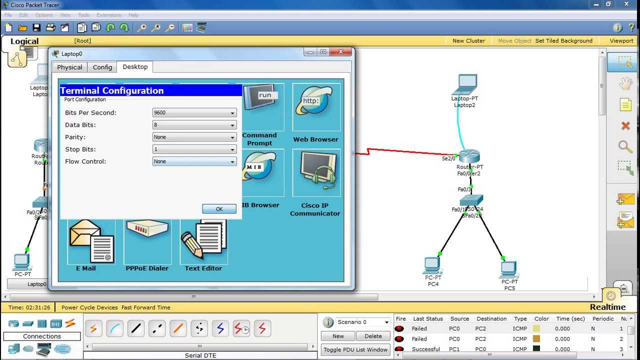
Task: Open the Scenario 0 dropdown
Action: (363, 322)
